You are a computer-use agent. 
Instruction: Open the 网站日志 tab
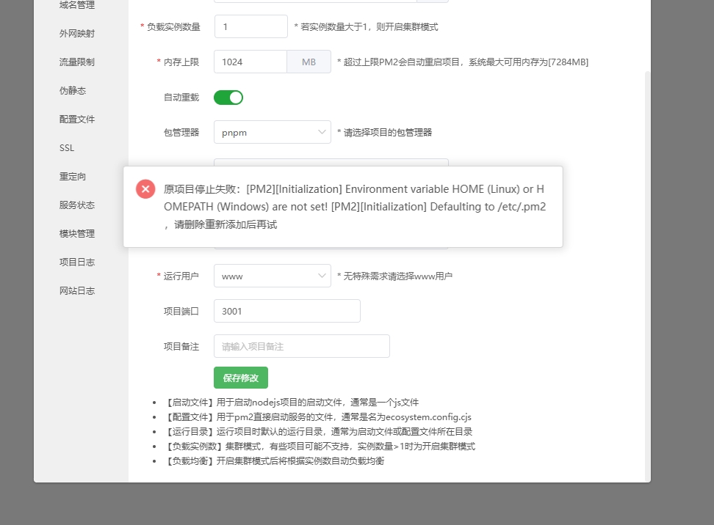pyautogui.click(x=77, y=291)
